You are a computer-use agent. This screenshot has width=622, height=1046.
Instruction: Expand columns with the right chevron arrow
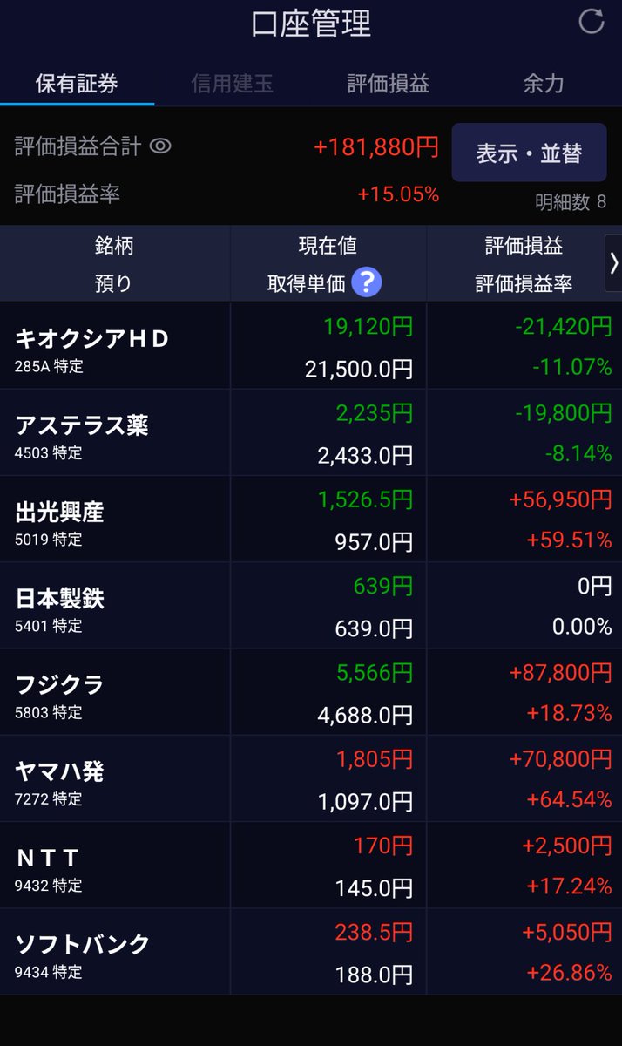click(x=613, y=263)
